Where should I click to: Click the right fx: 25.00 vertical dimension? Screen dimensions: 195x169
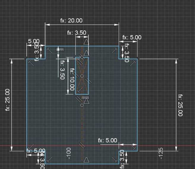tap(180, 105)
